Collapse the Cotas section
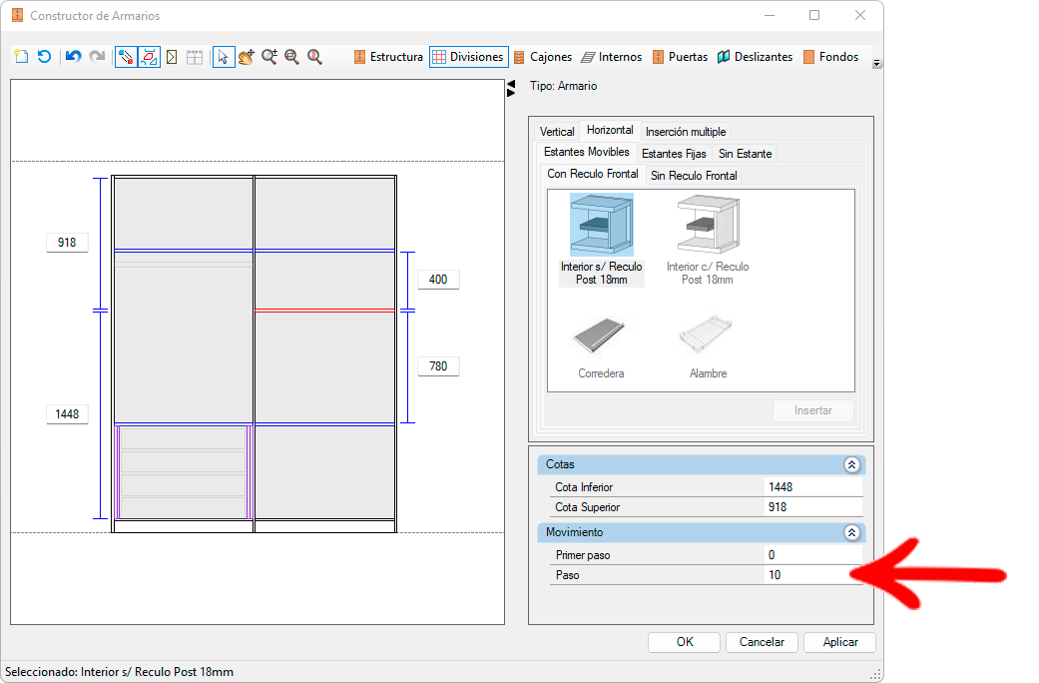Screen dimensions: 1039x683 pyautogui.click(x=850, y=464)
